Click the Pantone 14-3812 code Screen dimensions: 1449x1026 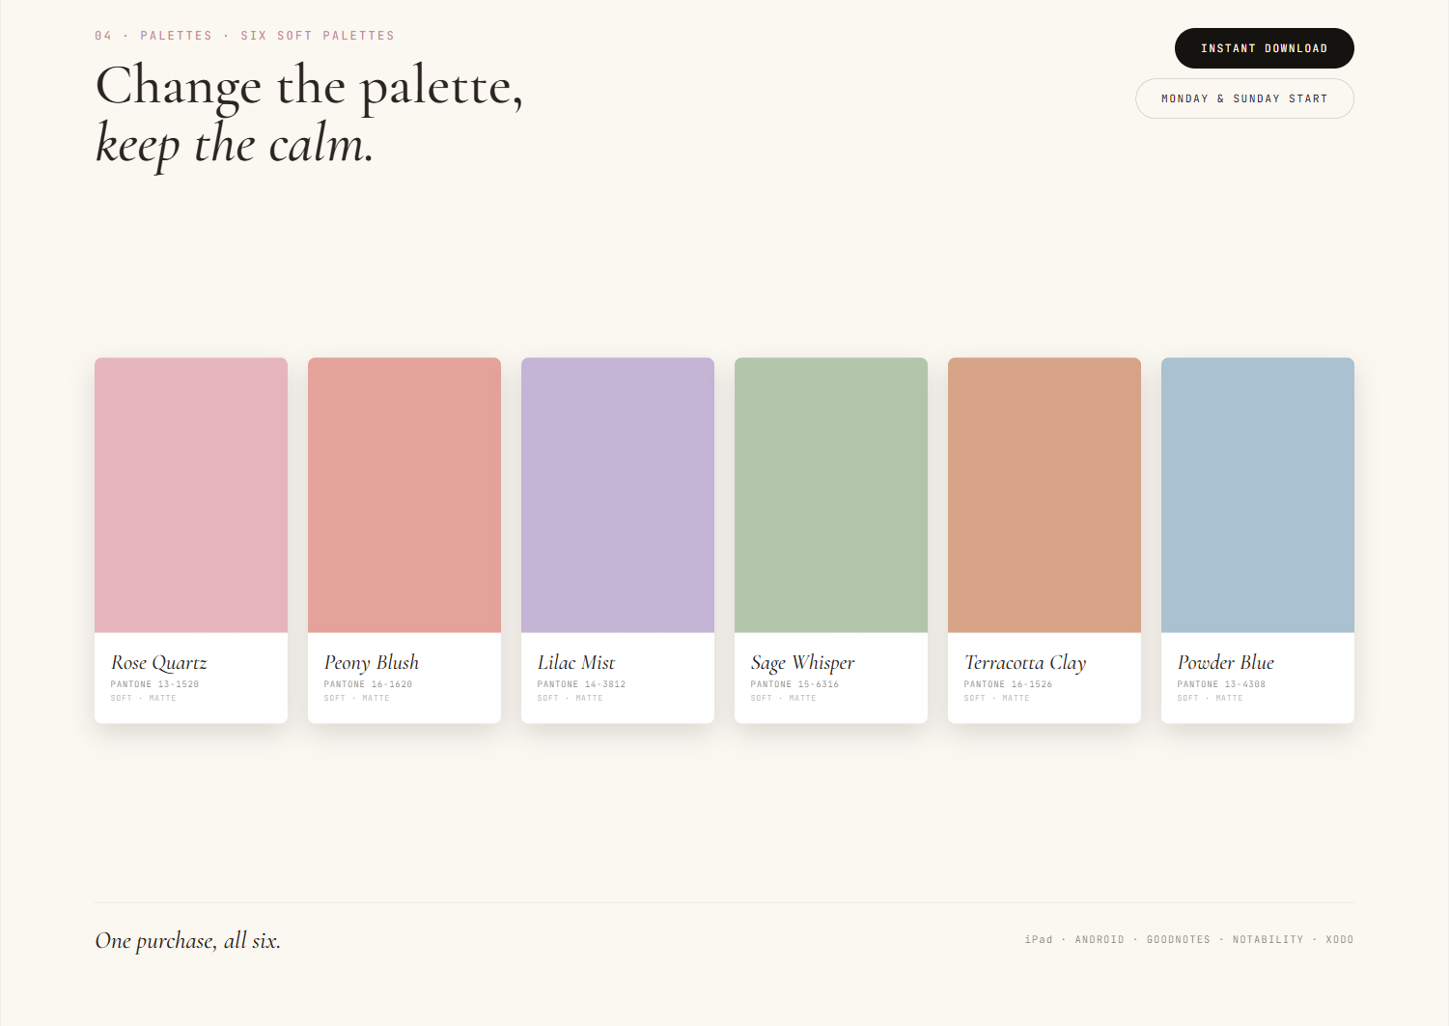pos(581,684)
